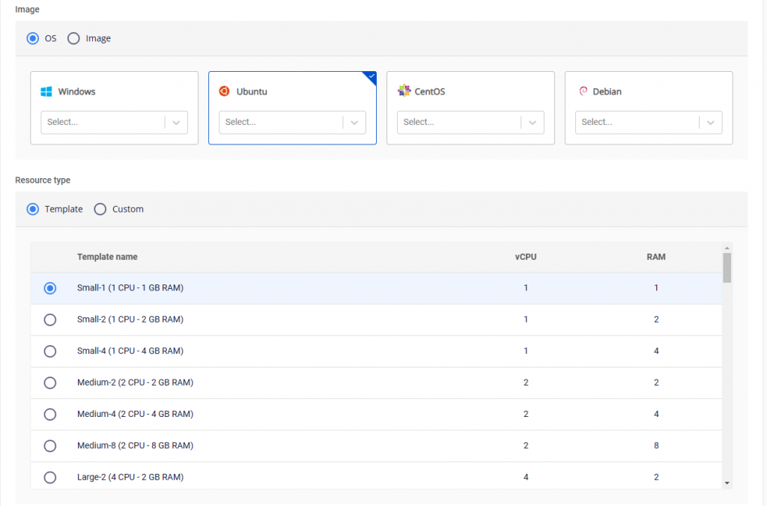
Task: Select the Image radio button
Action: pyautogui.click(x=73, y=38)
